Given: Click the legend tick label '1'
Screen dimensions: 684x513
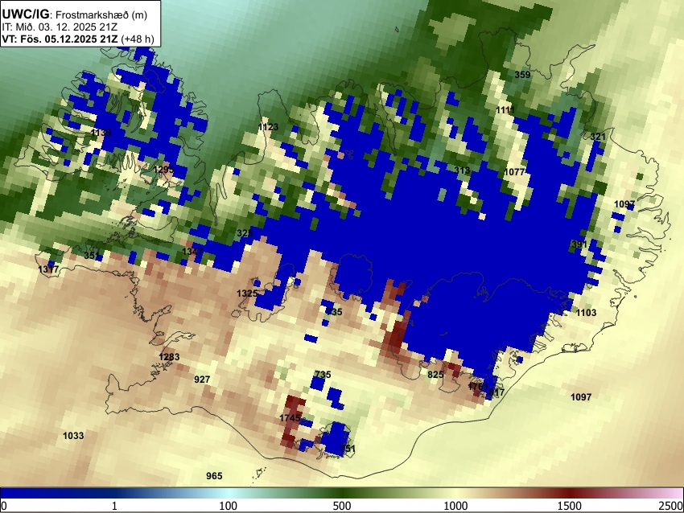Looking at the screenshot, I should pyautogui.click(x=114, y=506).
